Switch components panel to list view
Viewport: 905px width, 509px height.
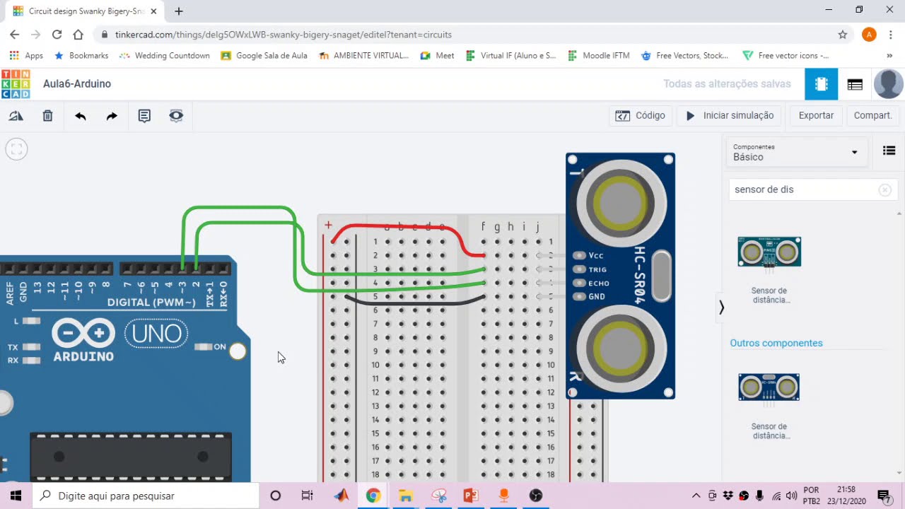tap(889, 151)
